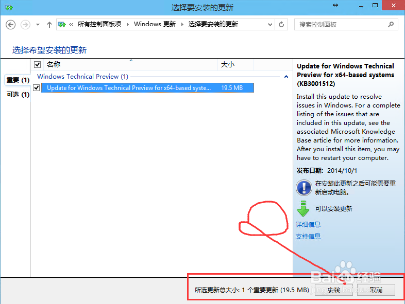
Task: Open the '支持信息' link
Action: [308, 236]
